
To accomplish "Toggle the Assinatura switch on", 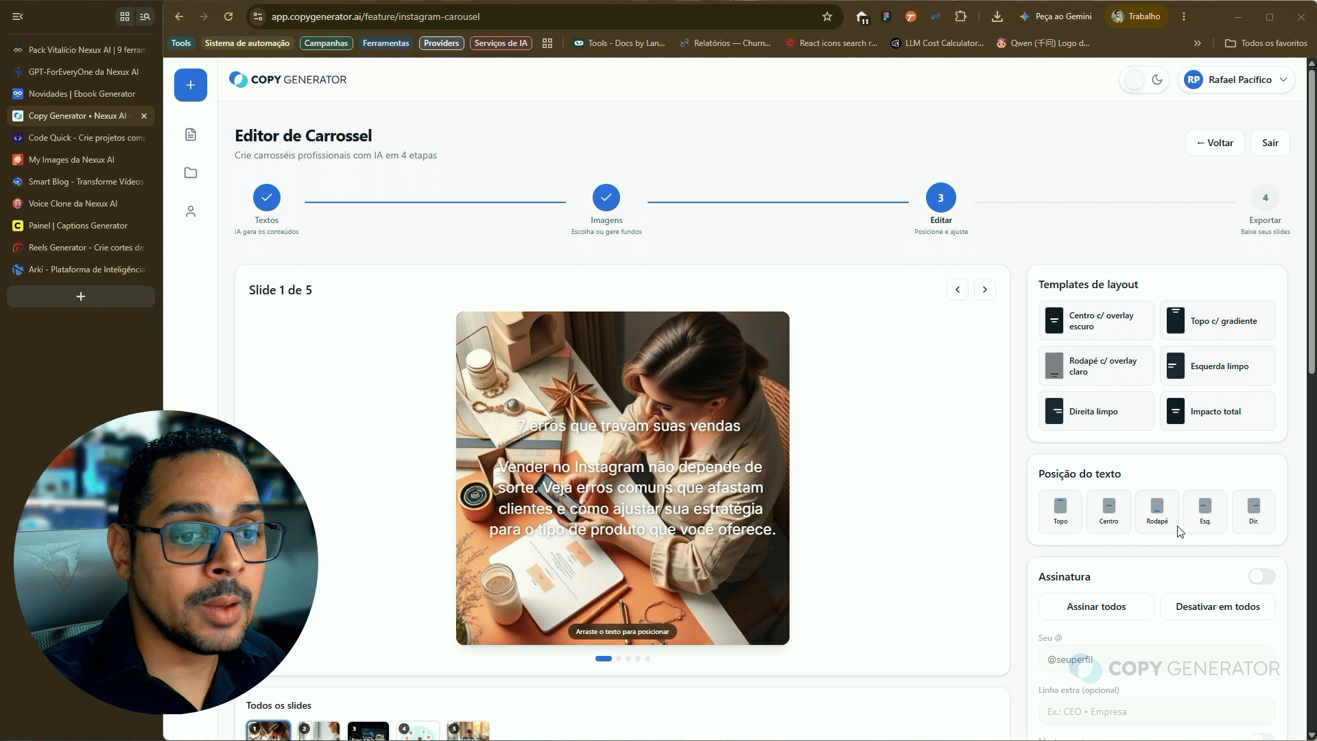I will pyautogui.click(x=1261, y=576).
